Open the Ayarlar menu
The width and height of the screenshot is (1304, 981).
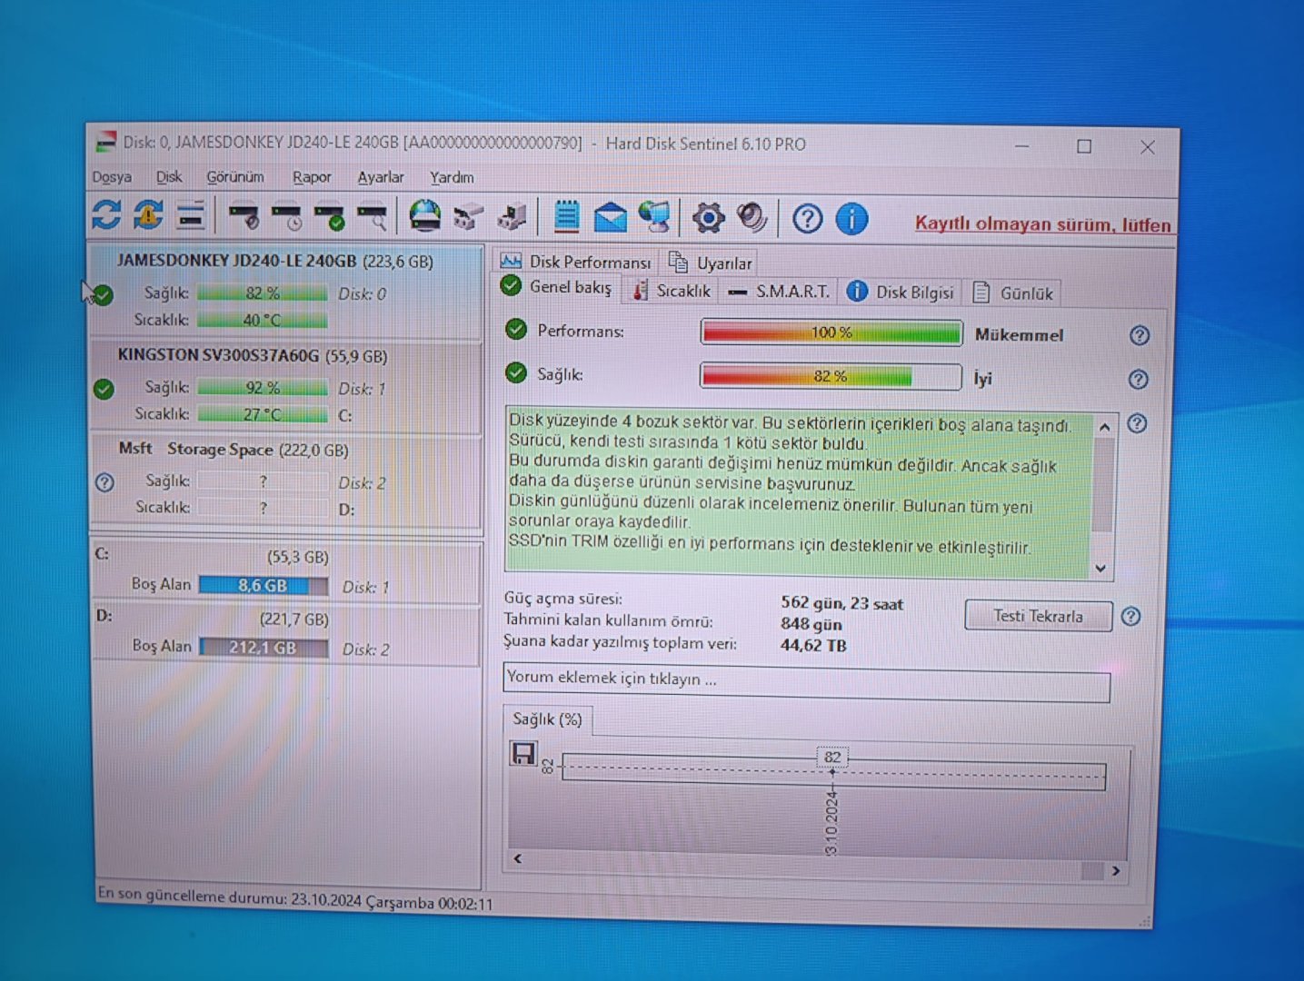[x=381, y=177]
